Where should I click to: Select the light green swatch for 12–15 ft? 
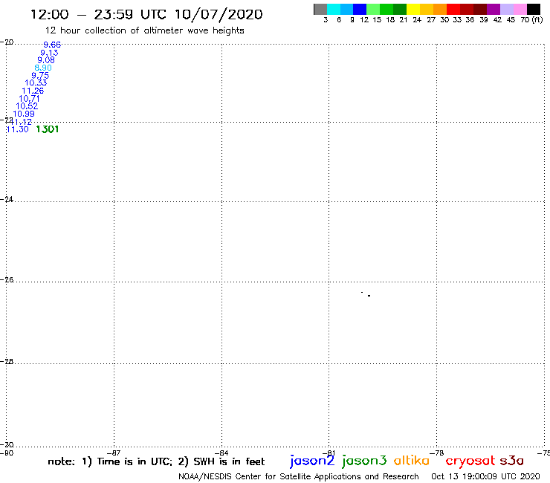click(x=373, y=9)
